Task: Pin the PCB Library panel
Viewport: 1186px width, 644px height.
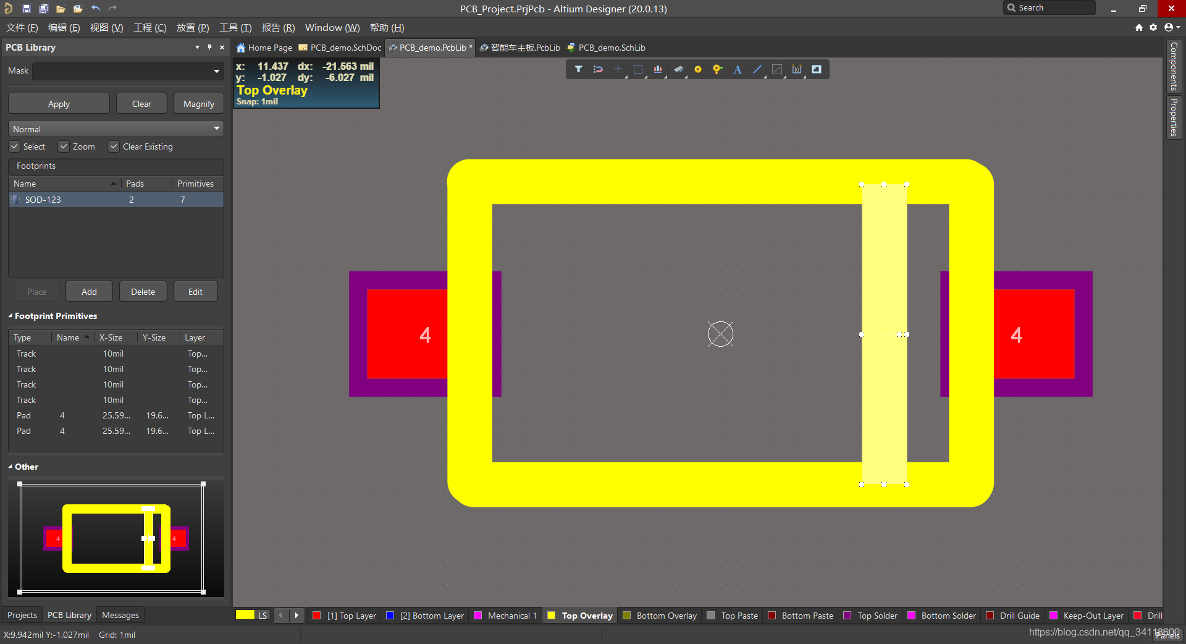Action: tap(210, 47)
